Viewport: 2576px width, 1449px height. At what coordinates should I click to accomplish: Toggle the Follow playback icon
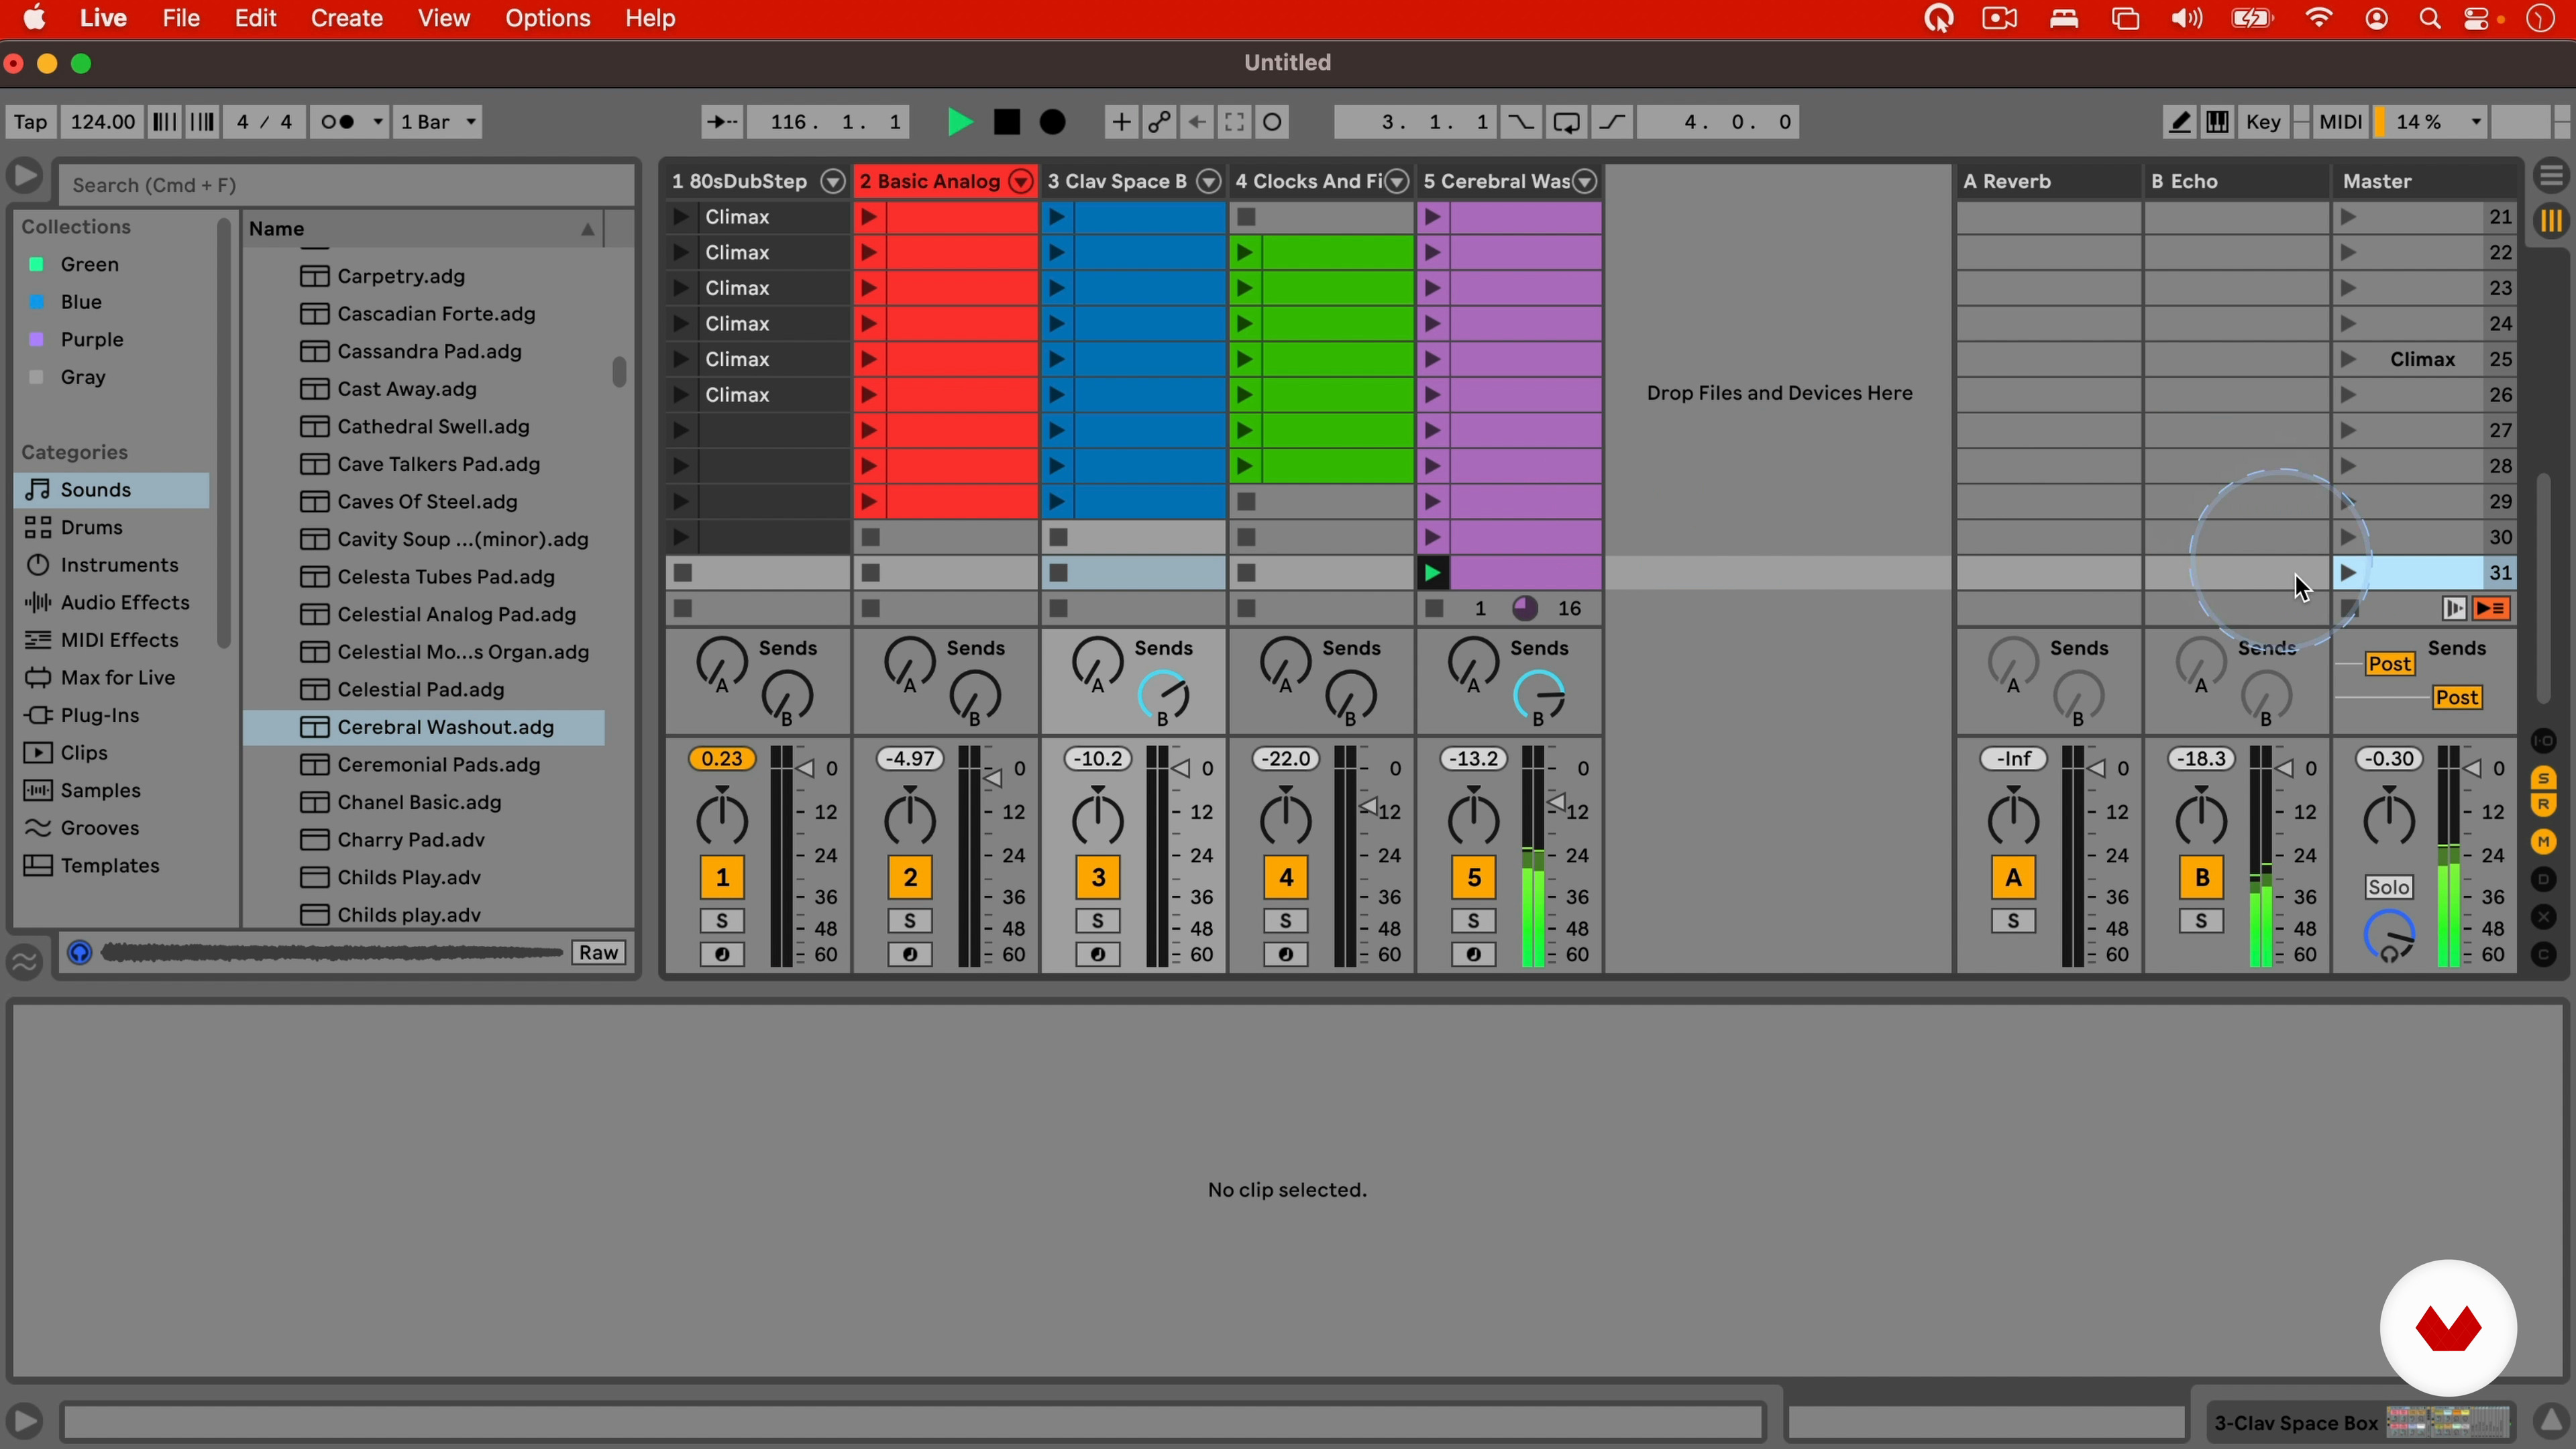pyautogui.click(x=721, y=122)
